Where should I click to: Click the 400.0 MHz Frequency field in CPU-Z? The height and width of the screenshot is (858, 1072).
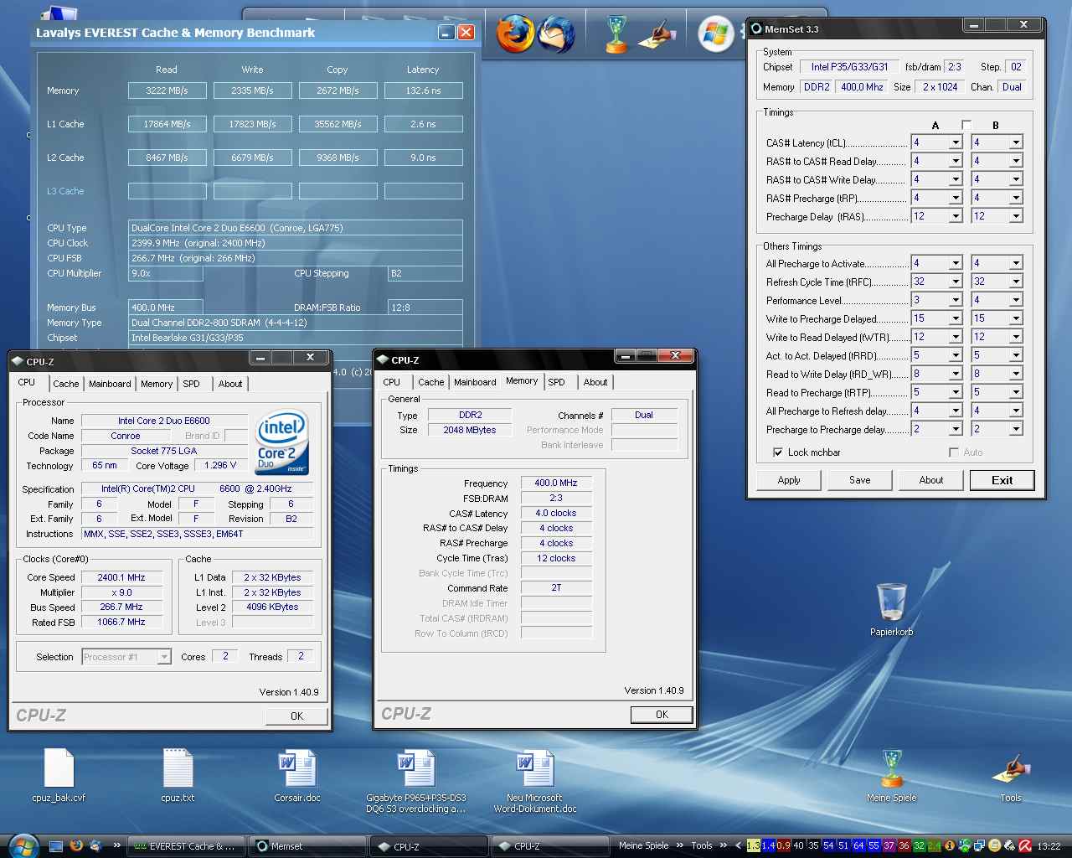pos(556,483)
